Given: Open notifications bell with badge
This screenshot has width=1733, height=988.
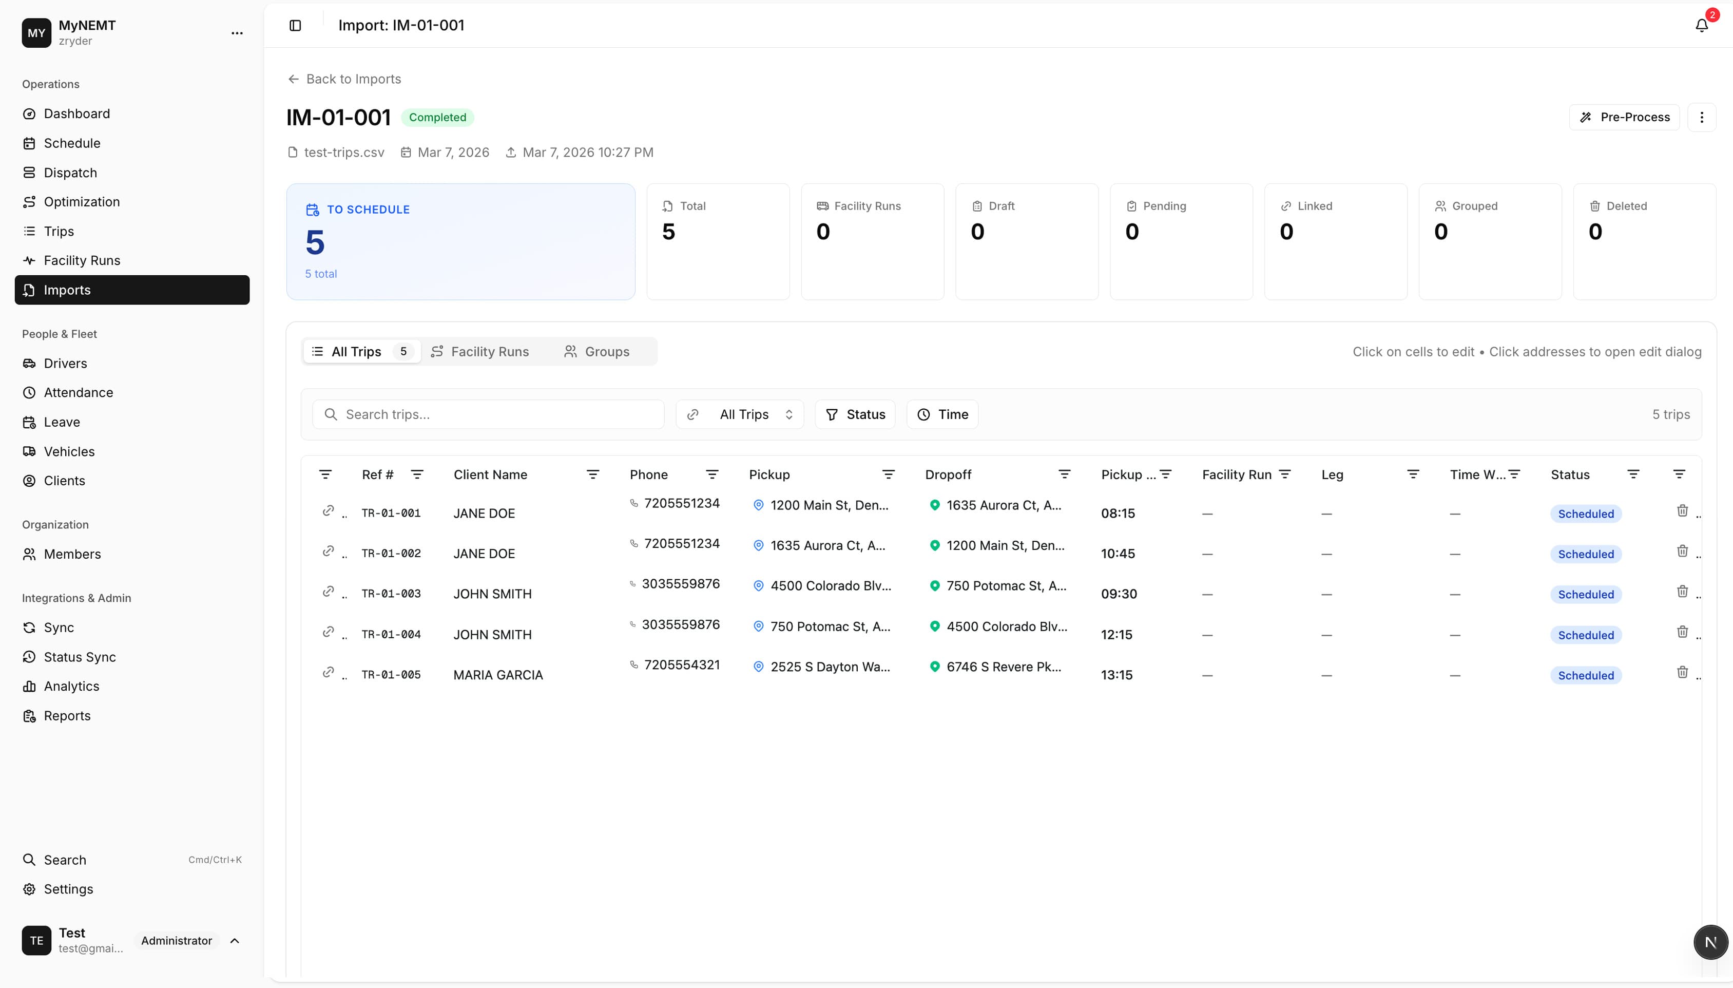Looking at the screenshot, I should [1701, 25].
